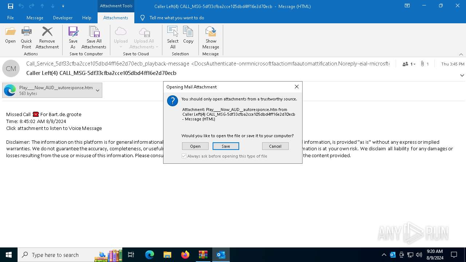The height and width of the screenshot is (262, 466).
Task: Select the Attachments tab
Action: [116, 18]
